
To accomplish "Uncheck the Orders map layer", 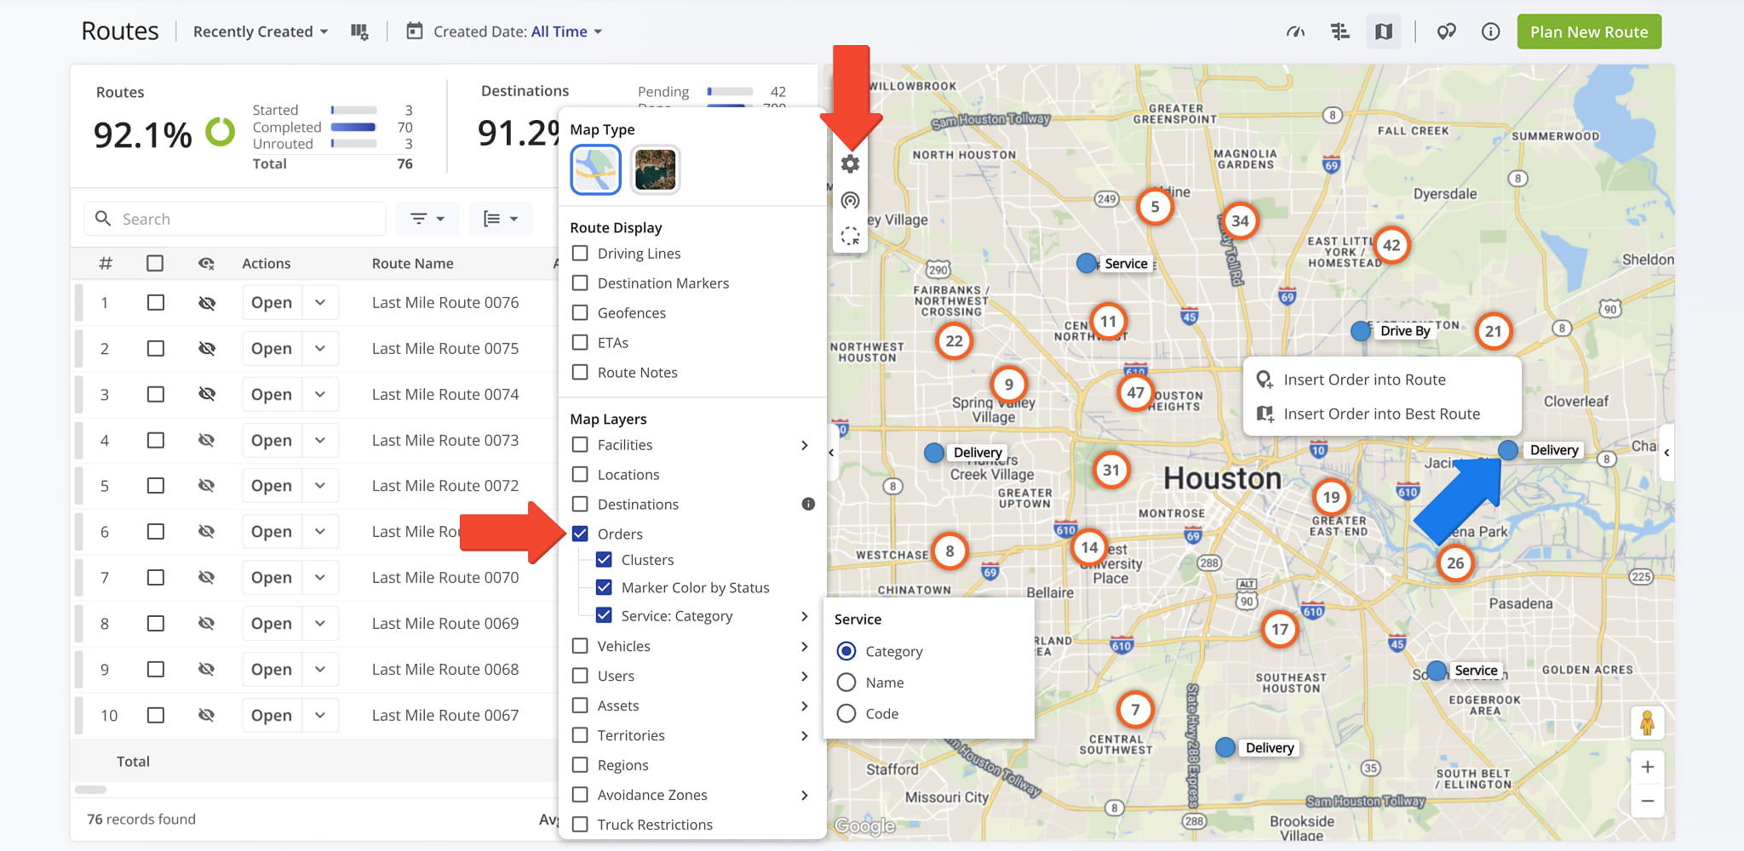I will (x=580, y=534).
